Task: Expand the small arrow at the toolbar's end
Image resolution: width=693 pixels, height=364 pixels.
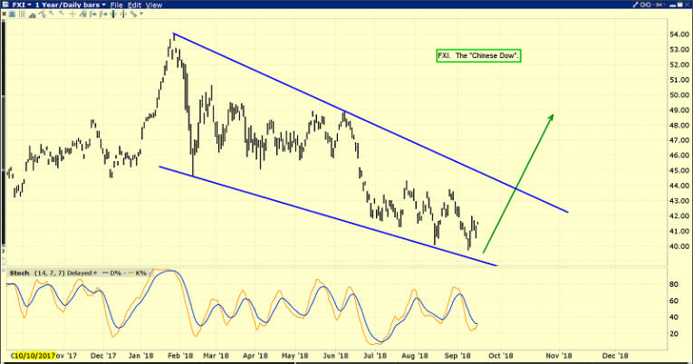Action: click(x=141, y=14)
